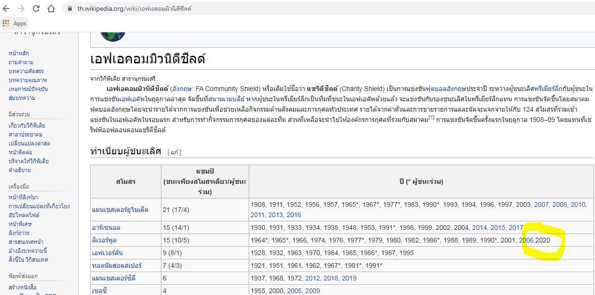Reload the page with refresh icon

36,8
